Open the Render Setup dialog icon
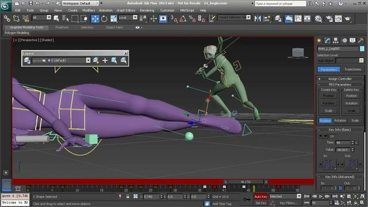 (x=329, y=18)
